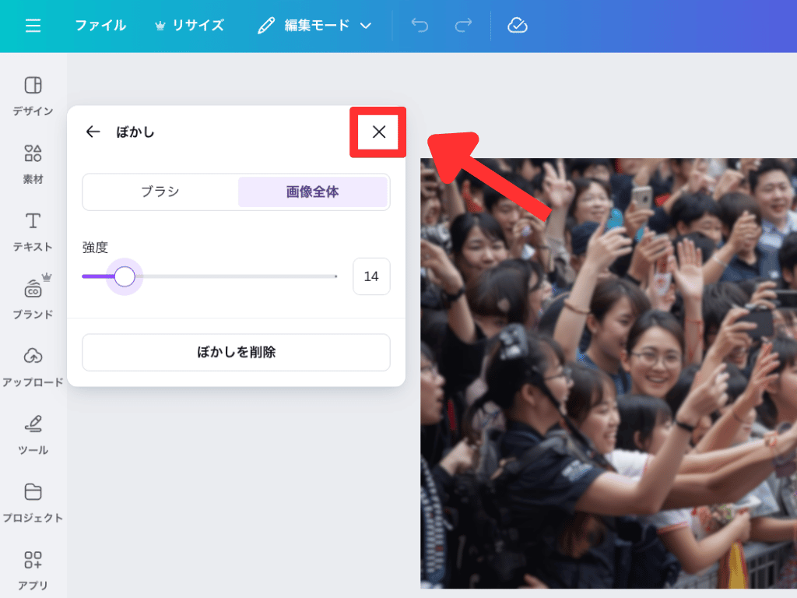The image size is (797, 598).
Task: Go back using the ぼかし panel arrow
Action: (93, 132)
